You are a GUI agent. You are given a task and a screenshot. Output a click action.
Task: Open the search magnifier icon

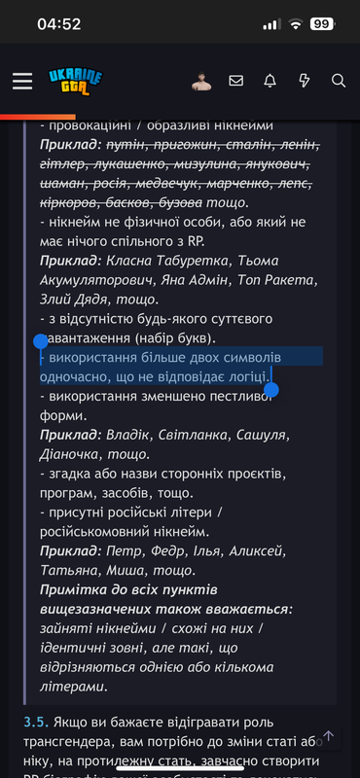[339, 81]
